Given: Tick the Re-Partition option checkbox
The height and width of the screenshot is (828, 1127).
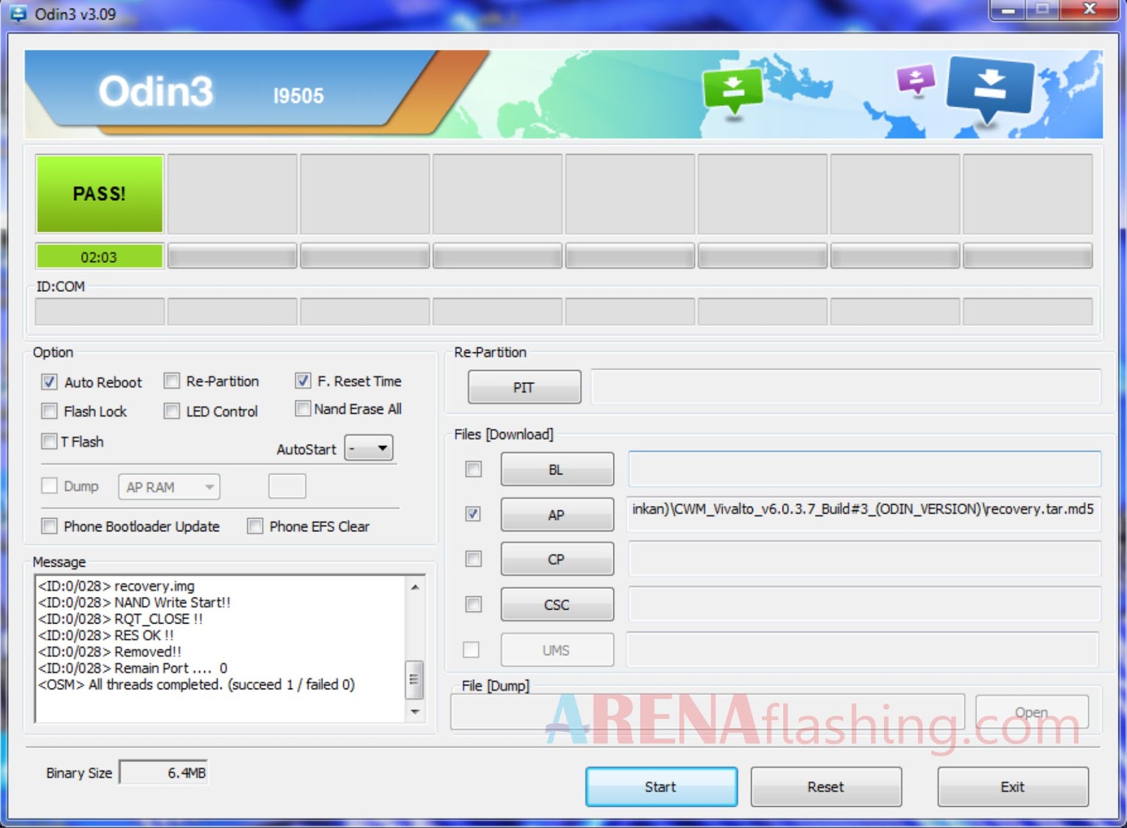Looking at the screenshot, I should pos(172,381).
